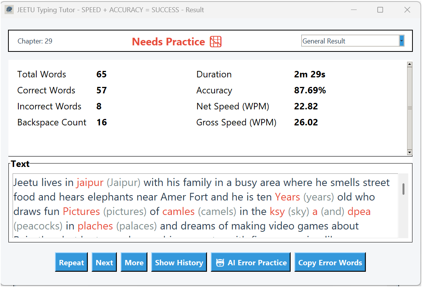
Task: Click Copy Error Words
Action: coord(330,262)
